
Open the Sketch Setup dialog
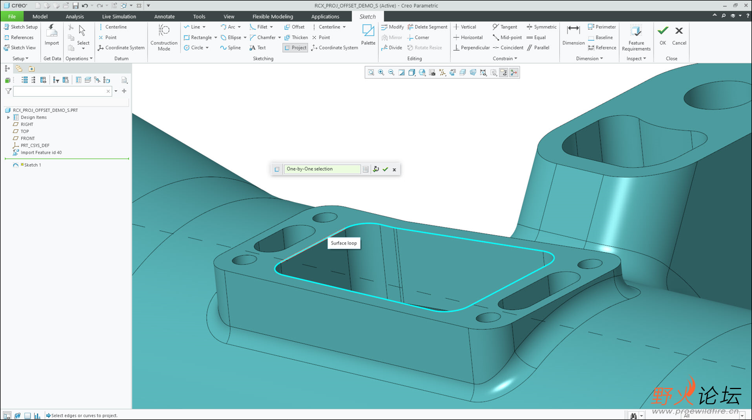[x=21, y=27]
